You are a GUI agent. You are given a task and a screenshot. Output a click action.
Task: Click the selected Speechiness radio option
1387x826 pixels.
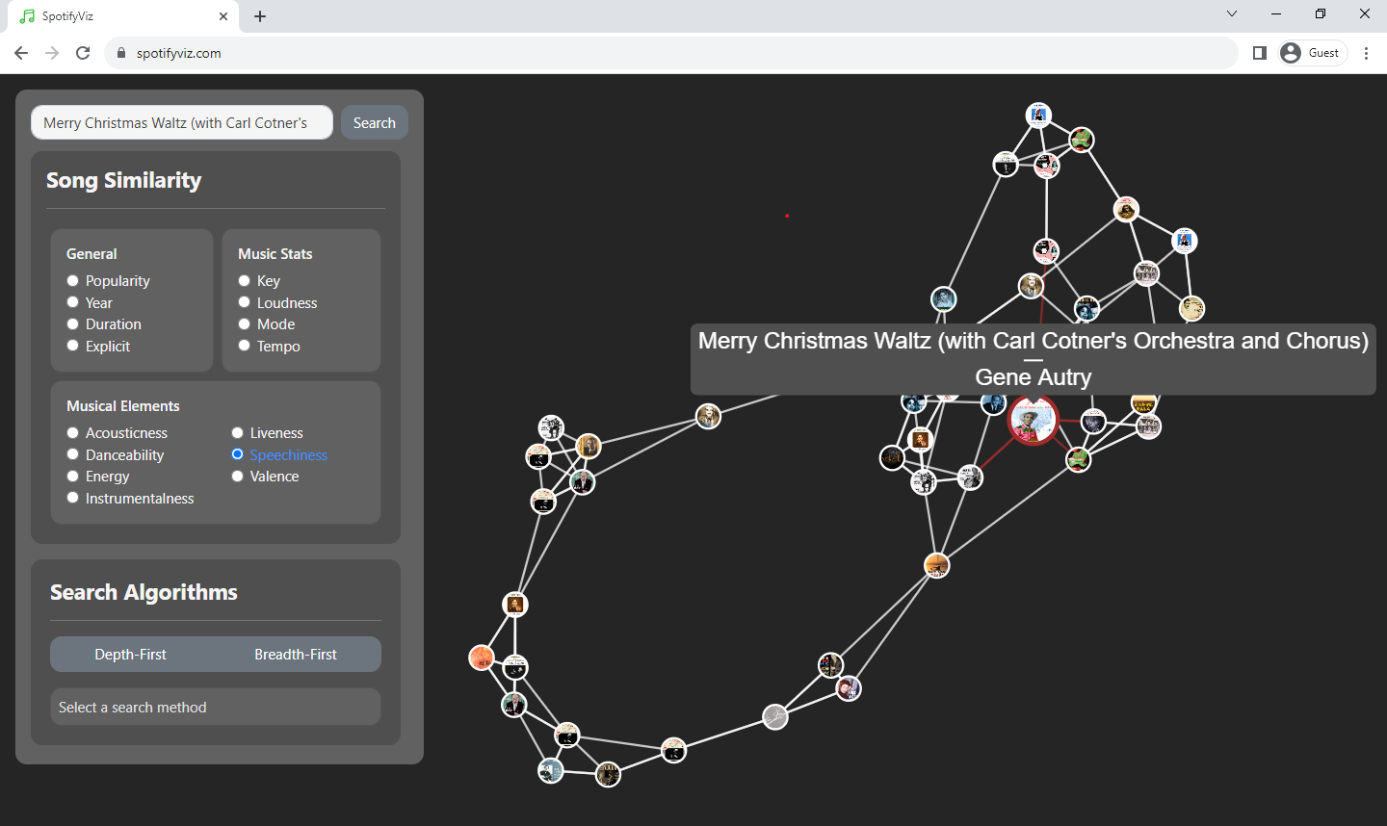237,454
